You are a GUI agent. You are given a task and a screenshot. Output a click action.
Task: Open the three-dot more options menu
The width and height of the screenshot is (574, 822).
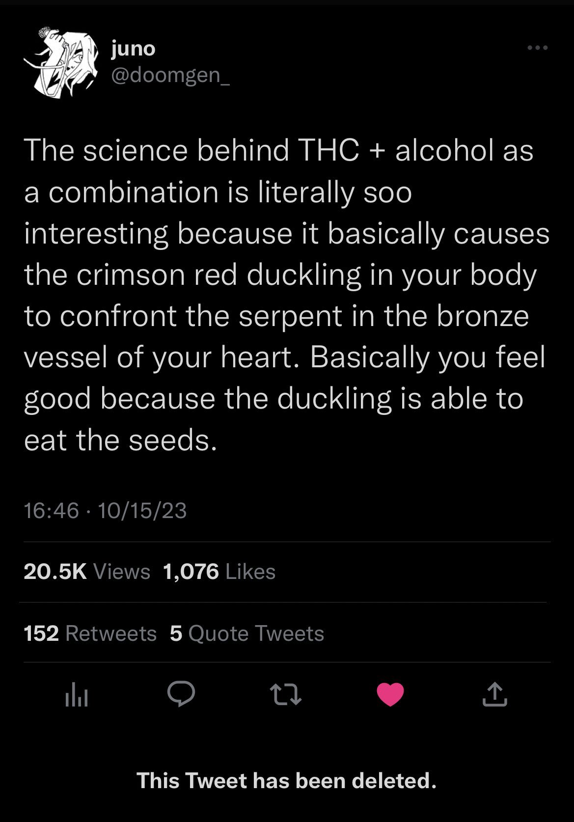[x=537, y=48]
